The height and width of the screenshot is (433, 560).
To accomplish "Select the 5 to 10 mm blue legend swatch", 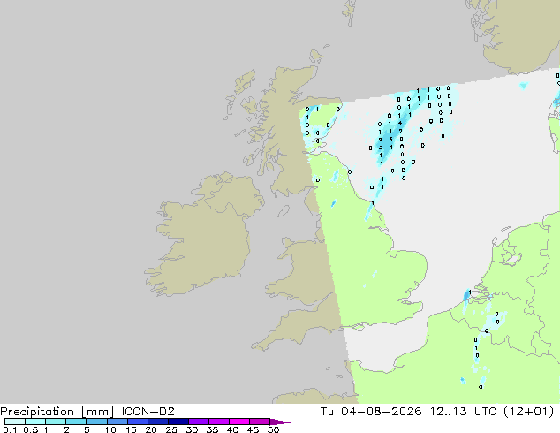I will pyautogui.click(x=97, y=422).
